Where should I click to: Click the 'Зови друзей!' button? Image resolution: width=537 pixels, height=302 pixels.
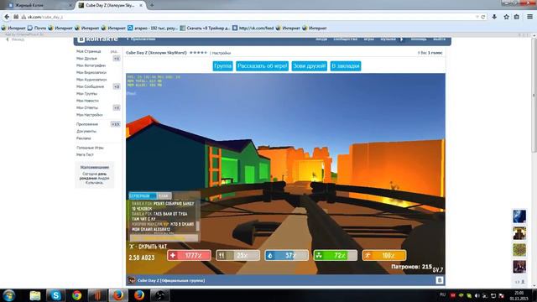click(310, 66)
